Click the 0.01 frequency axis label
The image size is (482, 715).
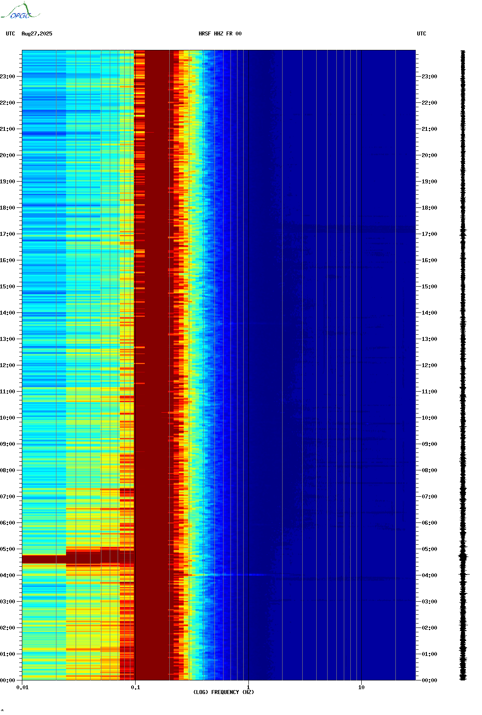[22, 687]
